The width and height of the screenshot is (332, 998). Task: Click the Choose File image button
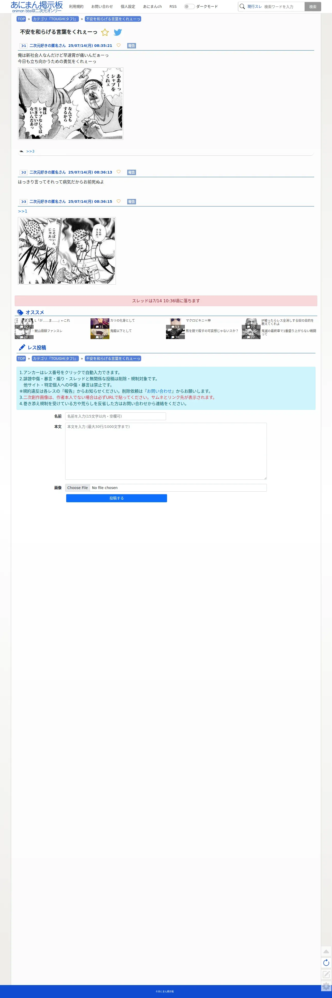[x=77, y=488]
